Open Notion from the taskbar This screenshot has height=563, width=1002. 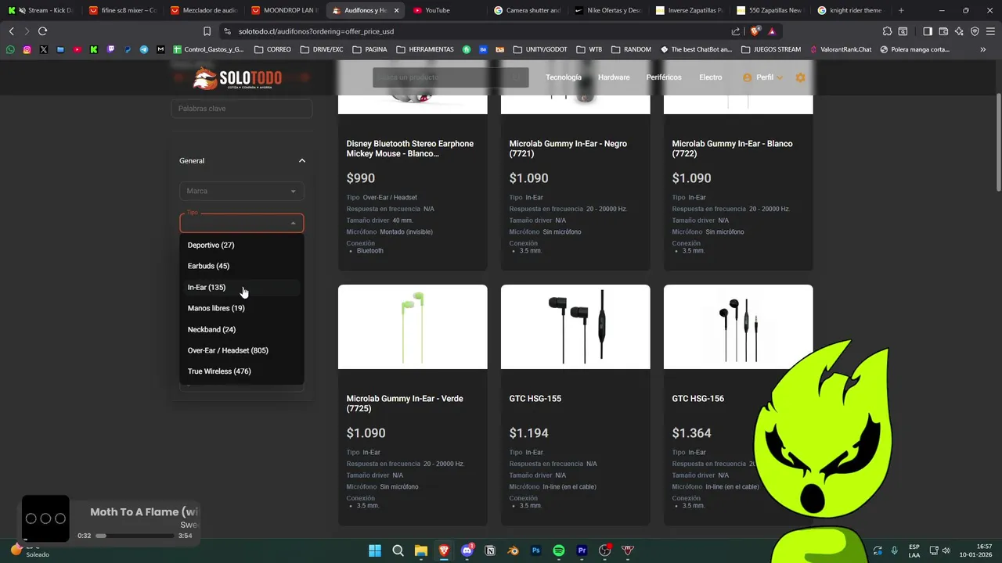click(490, 550)
